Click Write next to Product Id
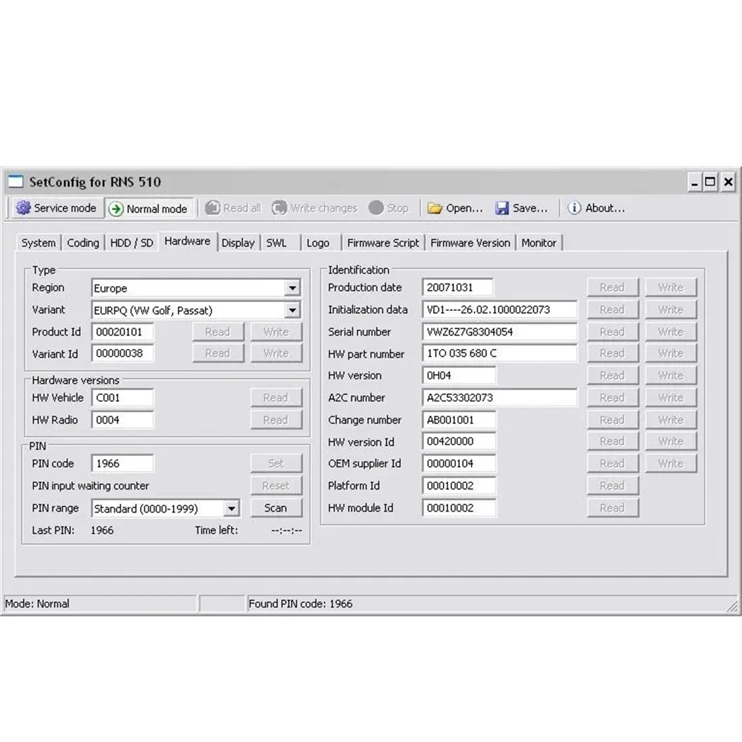 (276, 331)
